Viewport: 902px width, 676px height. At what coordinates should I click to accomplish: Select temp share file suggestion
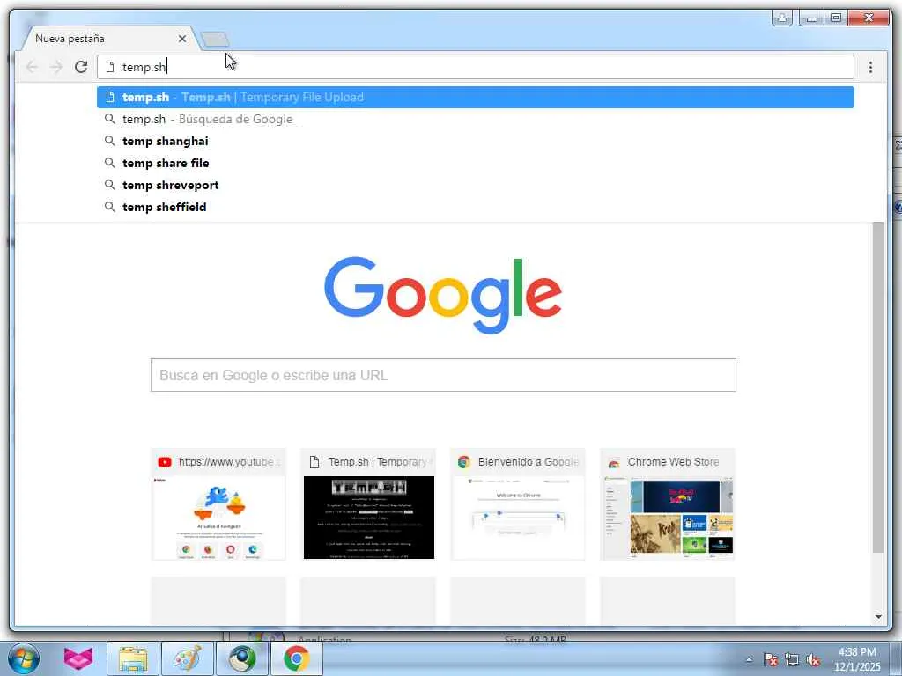coord(475,163)
